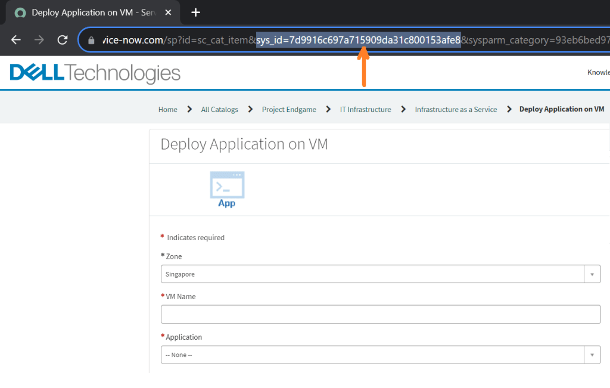Viewport: 610px width, 388px height.
Task: Go to Infrastructure as a Service breadcrumb
Action: pos(456,110)
